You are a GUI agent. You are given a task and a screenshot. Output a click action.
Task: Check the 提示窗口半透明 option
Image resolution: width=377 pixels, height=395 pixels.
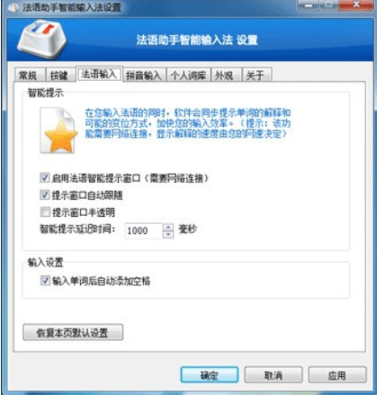tap(45, 212)
